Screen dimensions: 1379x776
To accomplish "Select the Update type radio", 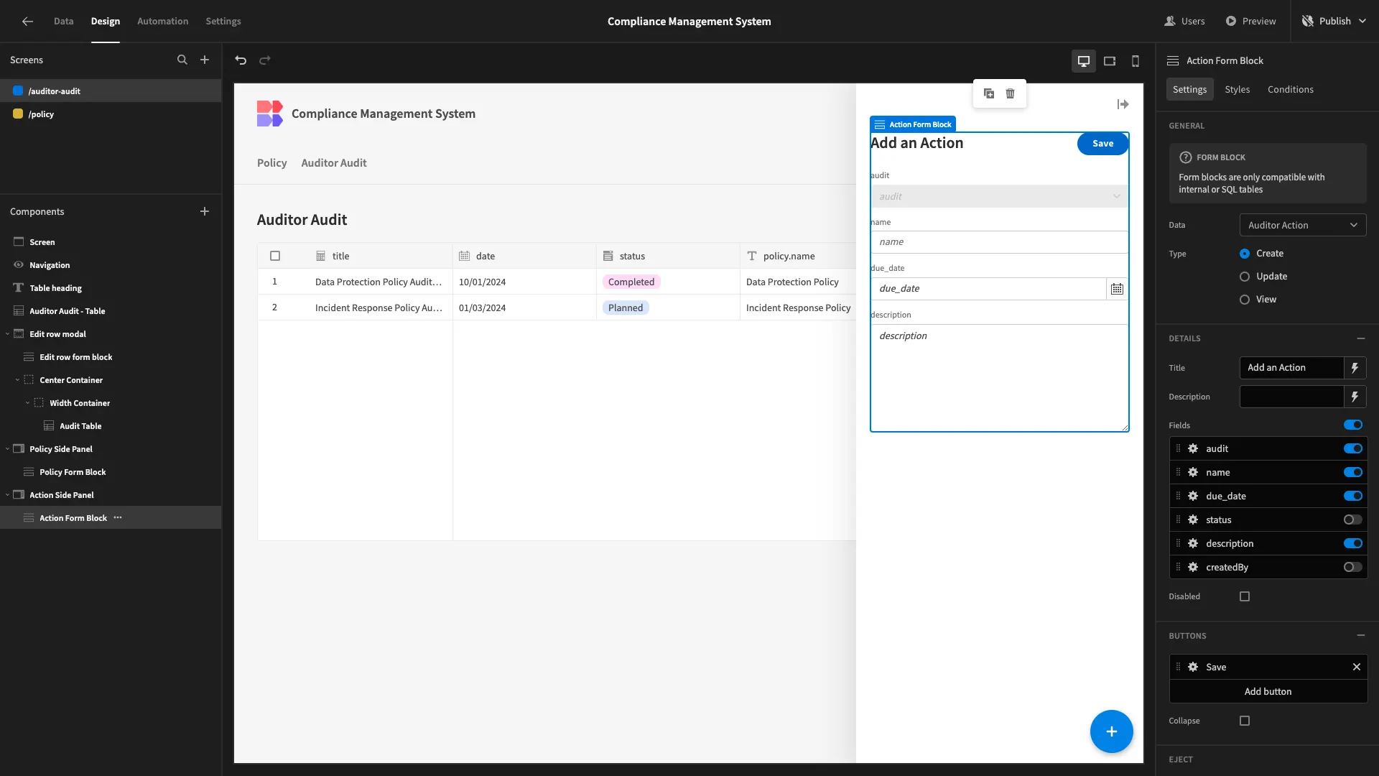I will pos(1245,277).
